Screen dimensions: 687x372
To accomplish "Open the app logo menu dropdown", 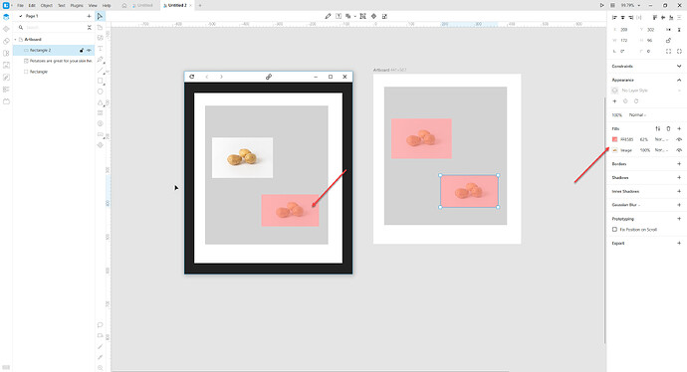I will [x=7, y=5].
